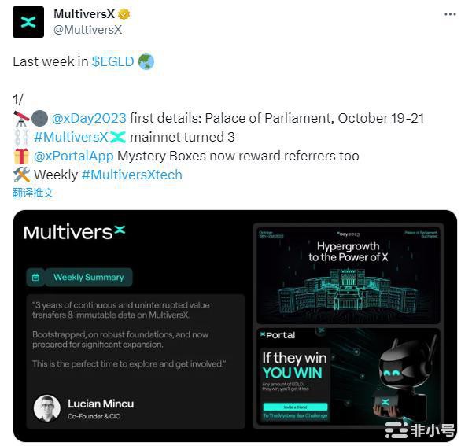Open the @xPortalApp mention
This screenshot has width=461, height=446.
74,156
